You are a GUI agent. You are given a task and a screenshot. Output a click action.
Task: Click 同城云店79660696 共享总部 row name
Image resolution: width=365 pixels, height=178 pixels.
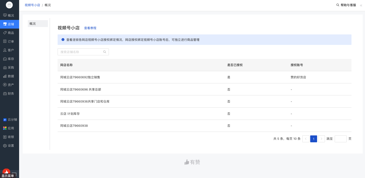pos(81,90)
